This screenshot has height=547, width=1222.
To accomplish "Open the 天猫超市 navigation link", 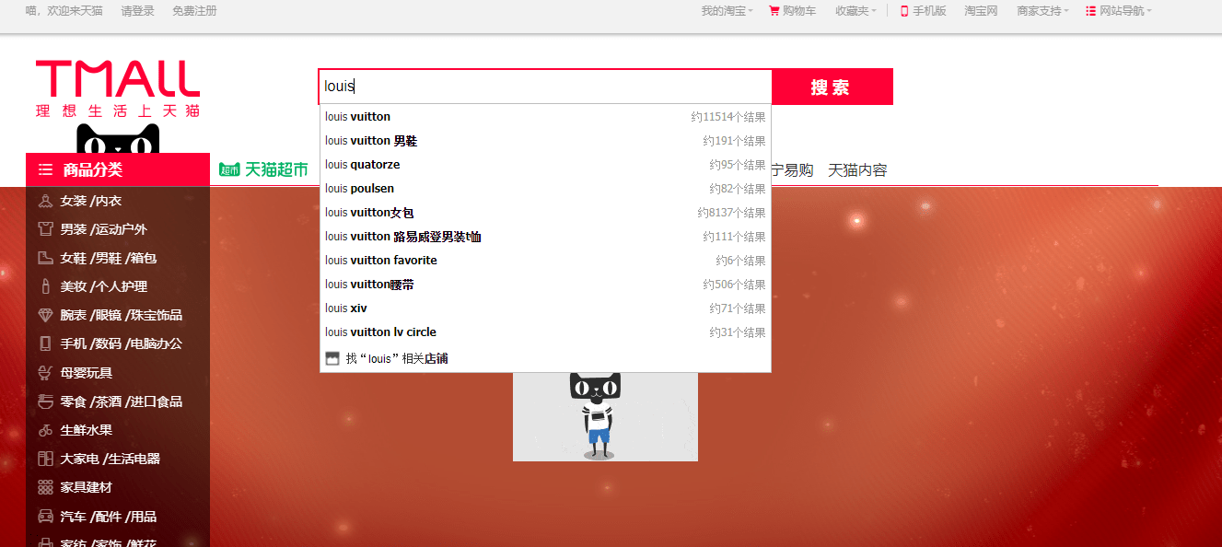I will pyautogui.click(x=263, y=169).
